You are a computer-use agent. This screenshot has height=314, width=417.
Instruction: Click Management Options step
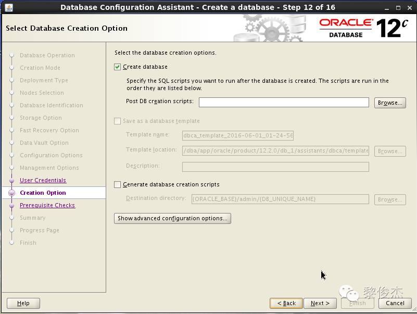pyautogui.click(x=49, y=168)
